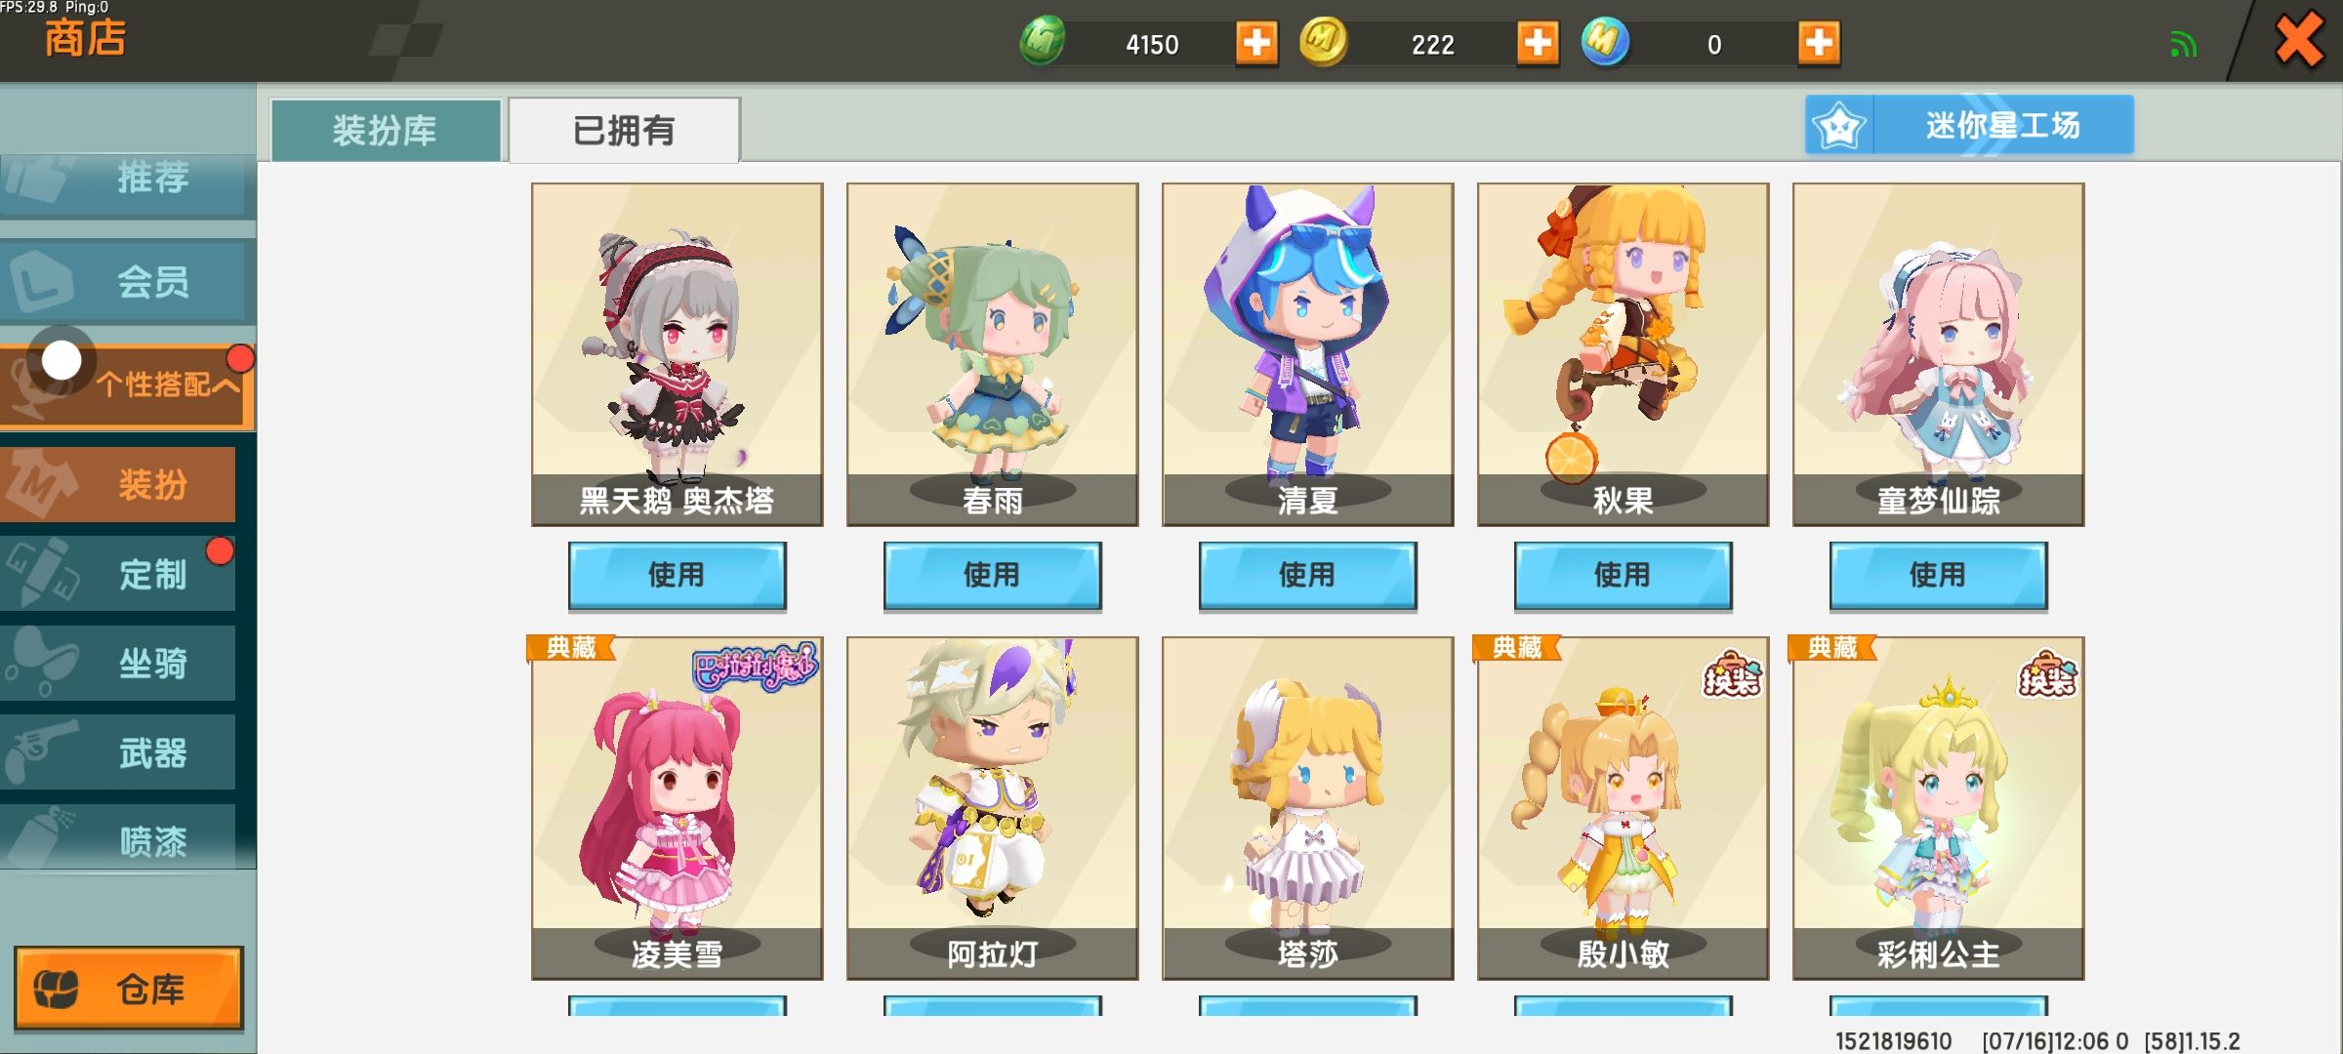Use the 春雨 outfit
The image size is (2343, 1054).
(992, 576)
